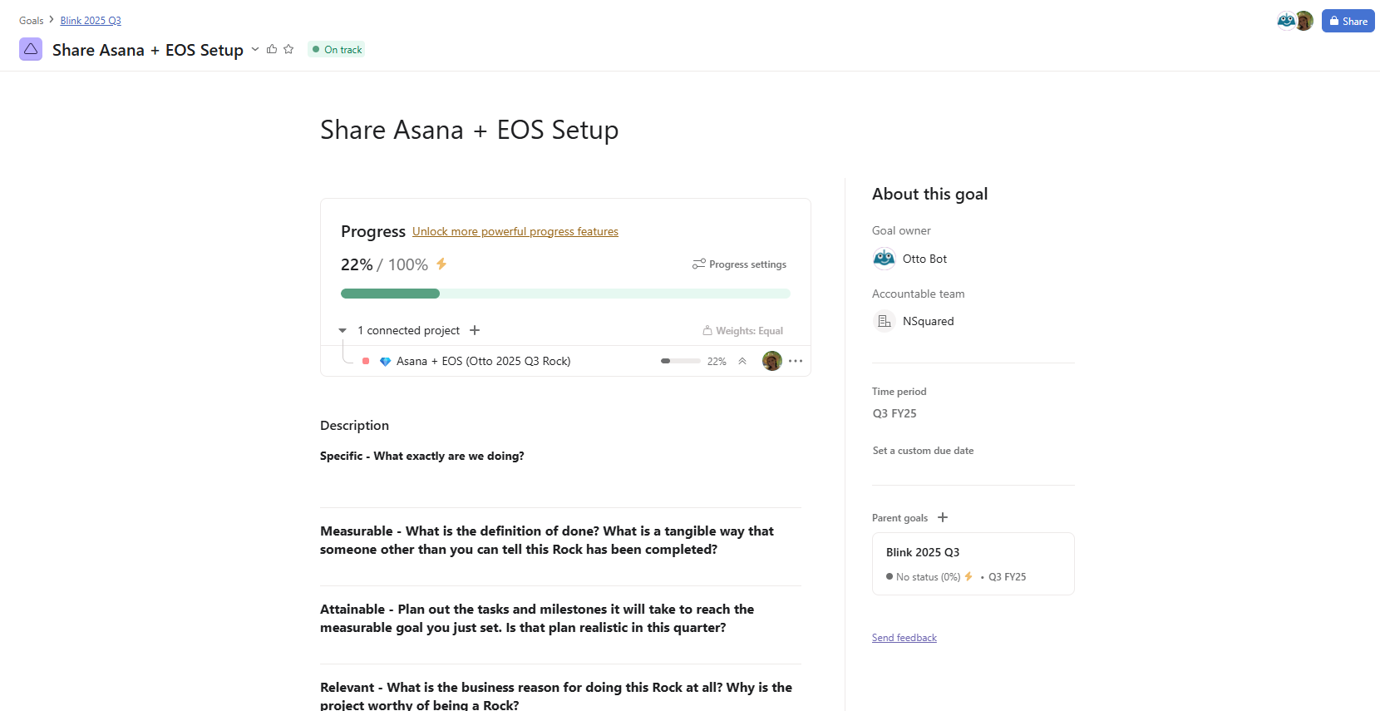Open Unlock more powerful progress features link
Image resolution: width=1380 pixels, height=711 pixels.
(x=515, y=232)
